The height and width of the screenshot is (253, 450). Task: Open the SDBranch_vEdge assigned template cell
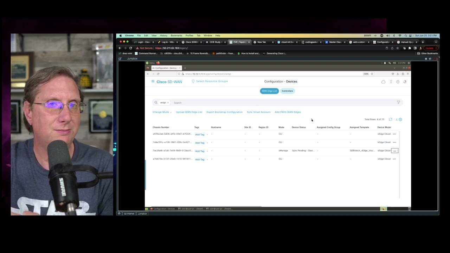pos(362,151)
